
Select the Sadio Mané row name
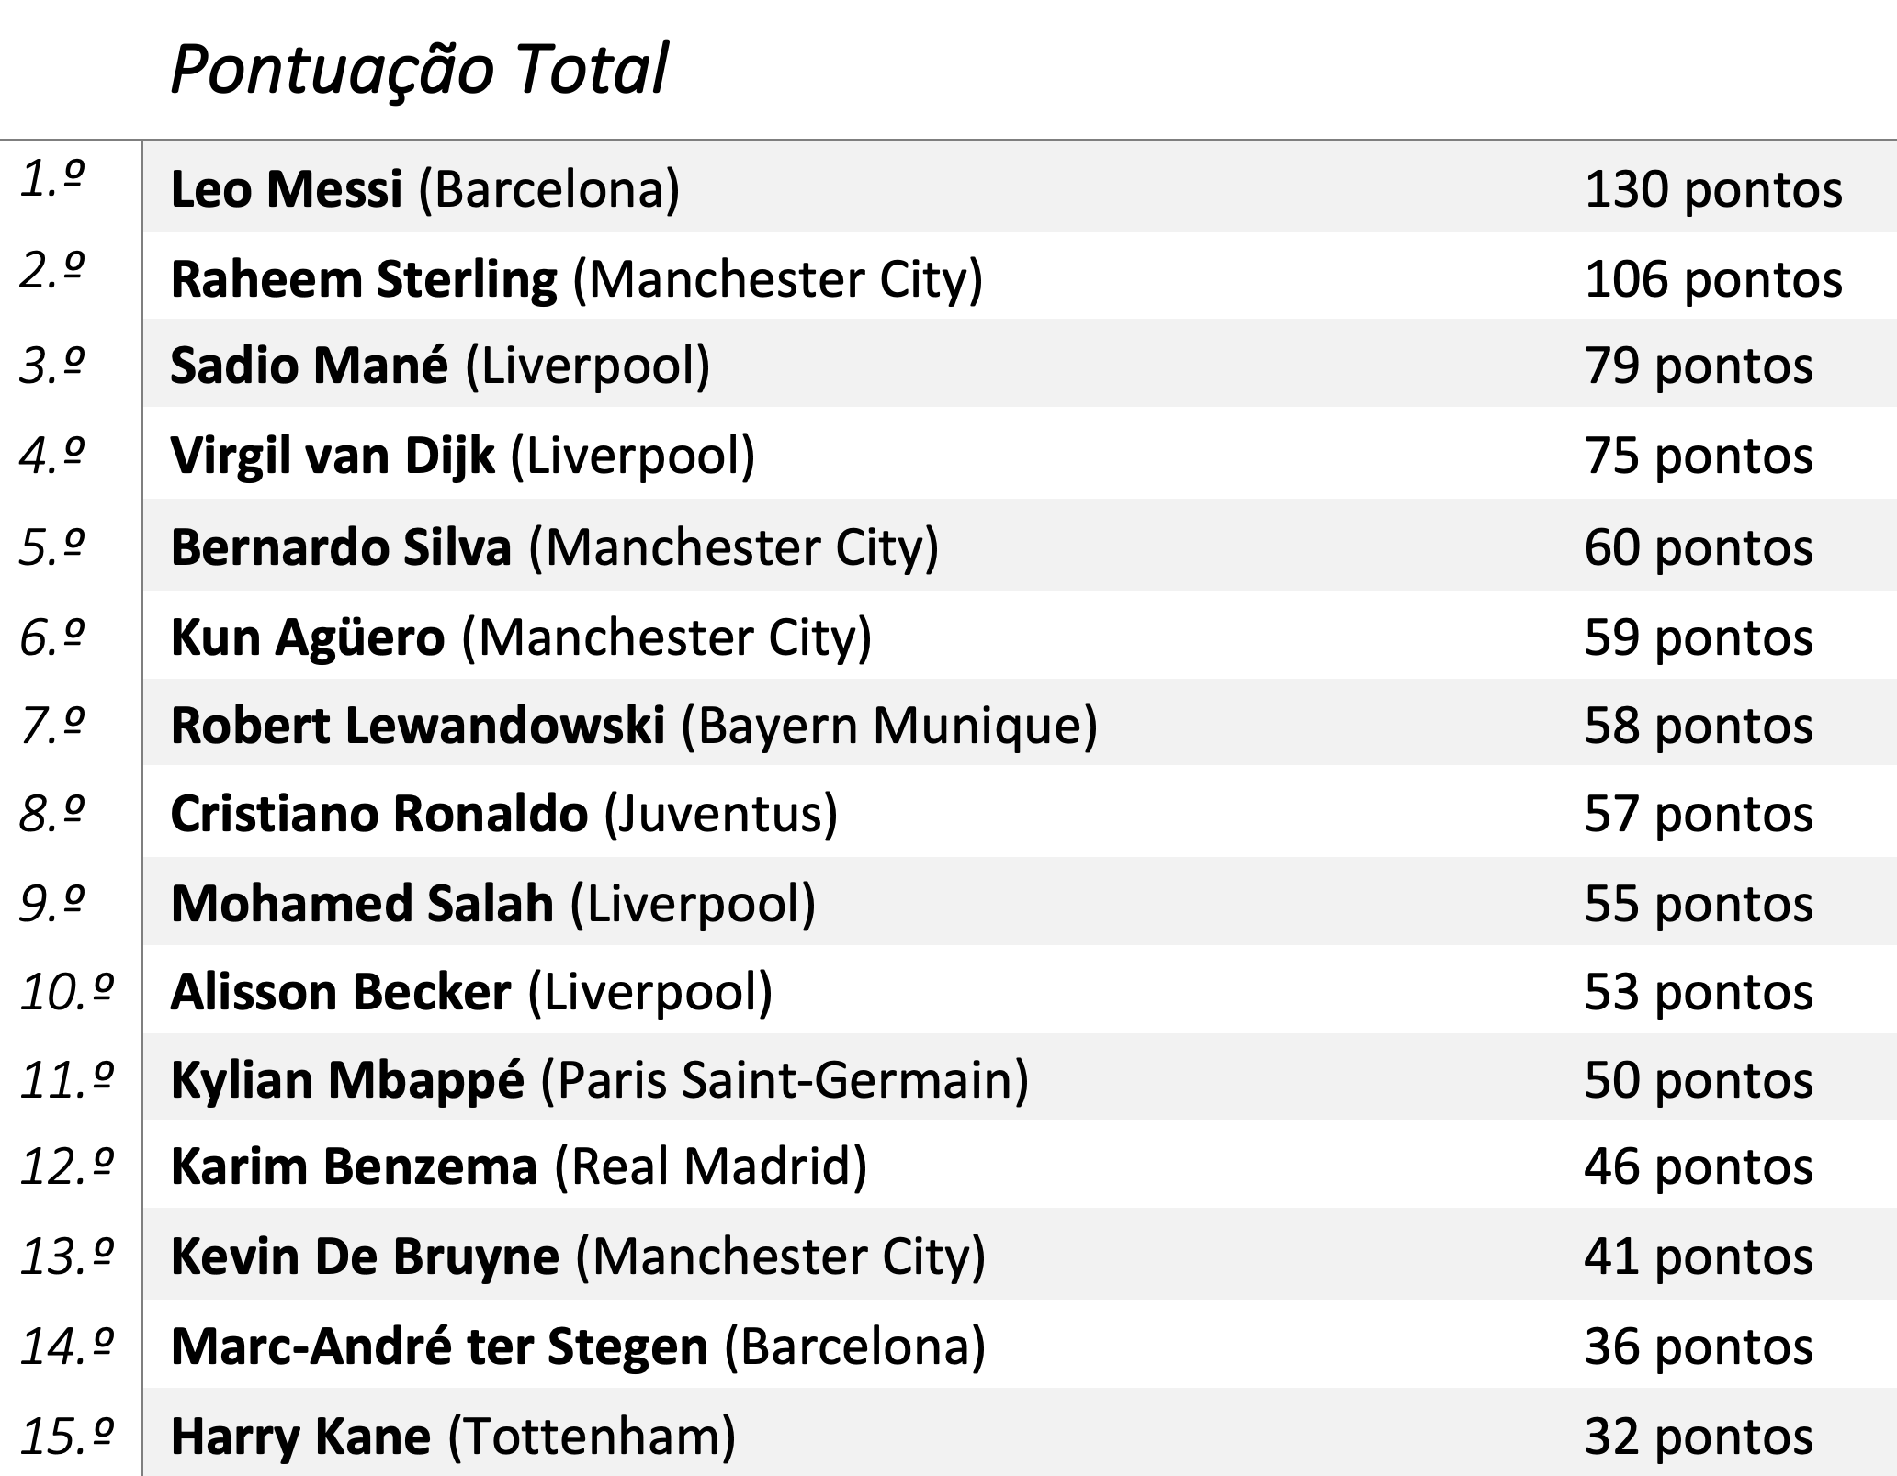pos(310,366)
